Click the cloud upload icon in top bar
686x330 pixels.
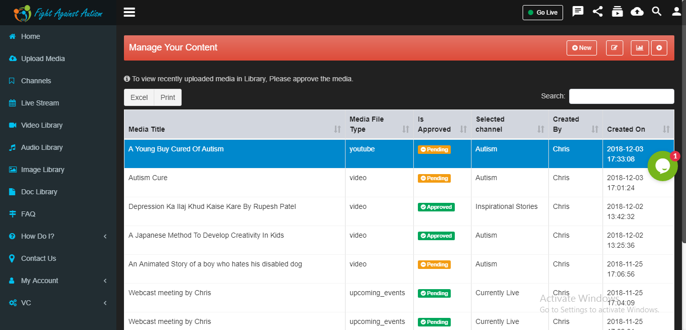pyautogui.click(x=637, y=12)
